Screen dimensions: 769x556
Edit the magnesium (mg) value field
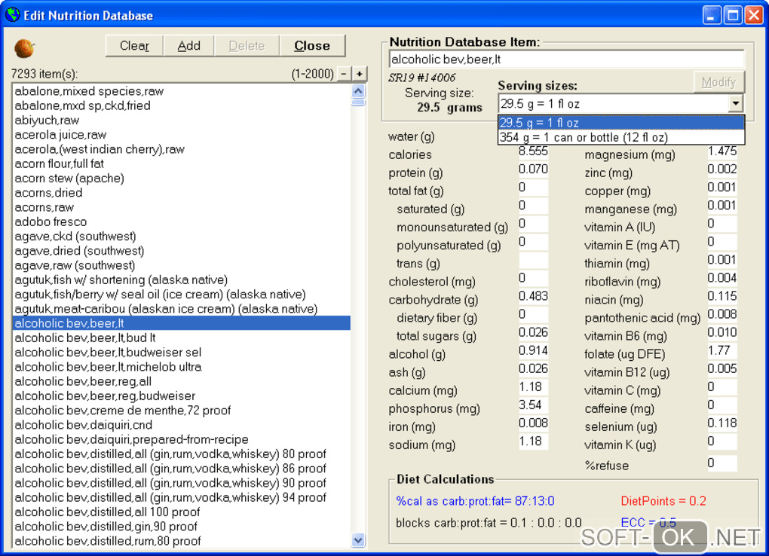pos(722,151)
